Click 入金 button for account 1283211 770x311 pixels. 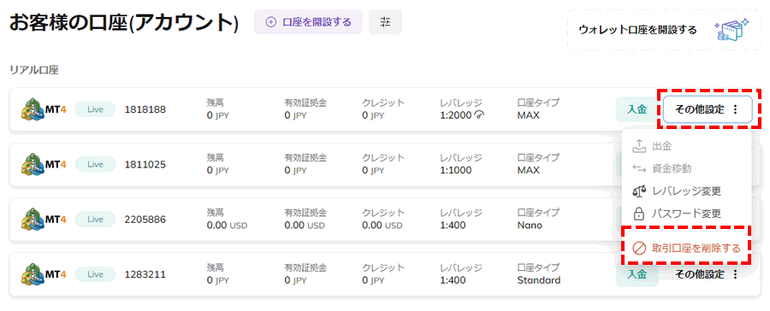(637, 274)
